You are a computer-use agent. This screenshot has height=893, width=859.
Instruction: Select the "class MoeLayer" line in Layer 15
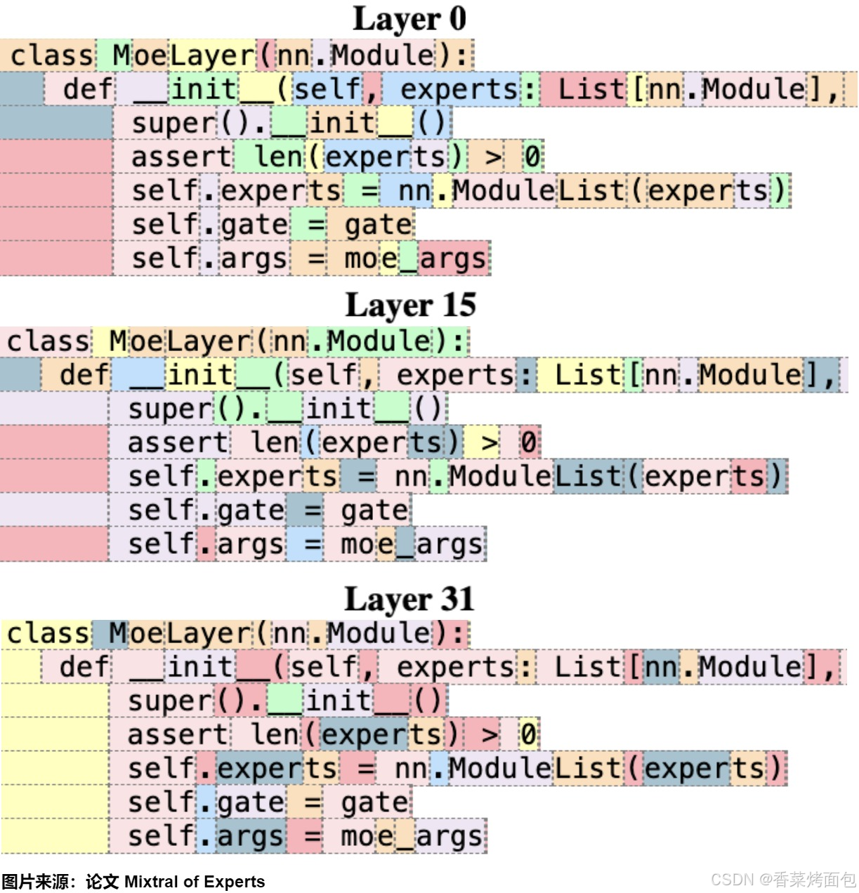pos(235,341)
